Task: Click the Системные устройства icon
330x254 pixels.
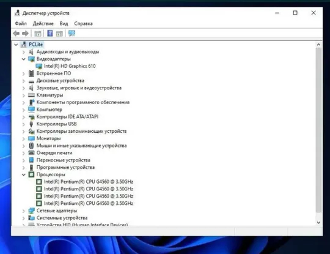Action: [31, 218]
